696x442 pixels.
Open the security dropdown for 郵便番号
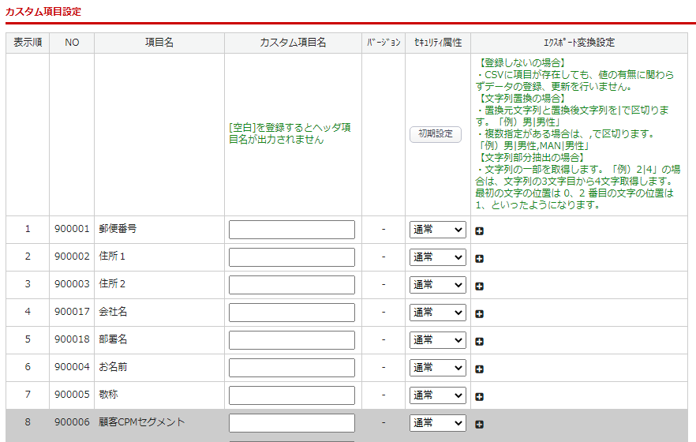coord(437,230)
